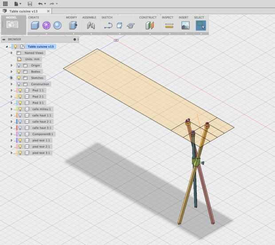Click the component icon next to calle milieu:1
275x245 pixels.
[x=27, y=109]
